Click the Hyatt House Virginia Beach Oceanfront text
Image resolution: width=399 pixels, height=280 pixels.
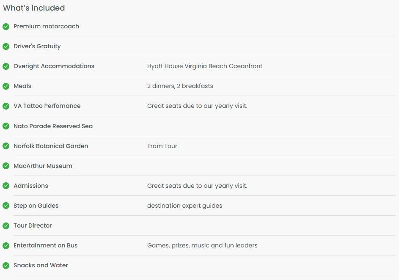(205, 66)
